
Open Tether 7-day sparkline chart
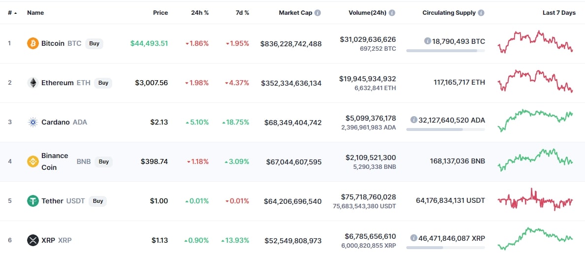point(535,200)
